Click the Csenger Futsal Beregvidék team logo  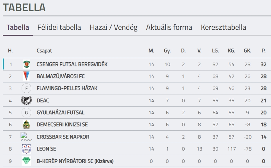26,64
